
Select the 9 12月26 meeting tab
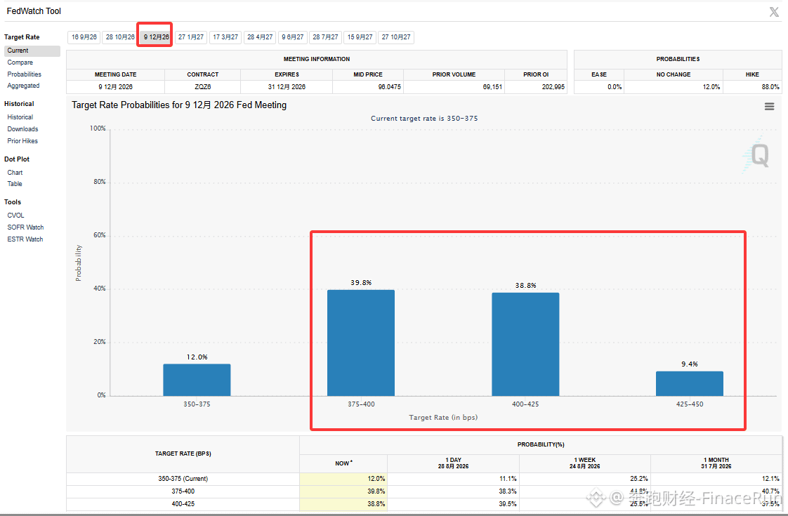pos(157,37)
